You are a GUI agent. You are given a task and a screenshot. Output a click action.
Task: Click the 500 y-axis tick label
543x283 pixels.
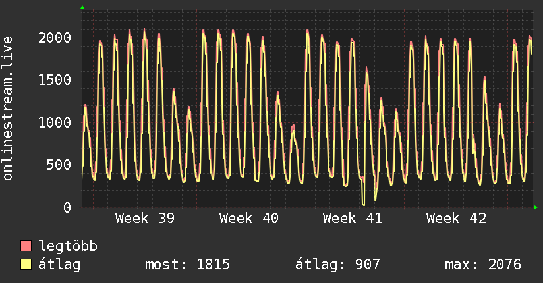pyautogui.click(x=59, y=165)
